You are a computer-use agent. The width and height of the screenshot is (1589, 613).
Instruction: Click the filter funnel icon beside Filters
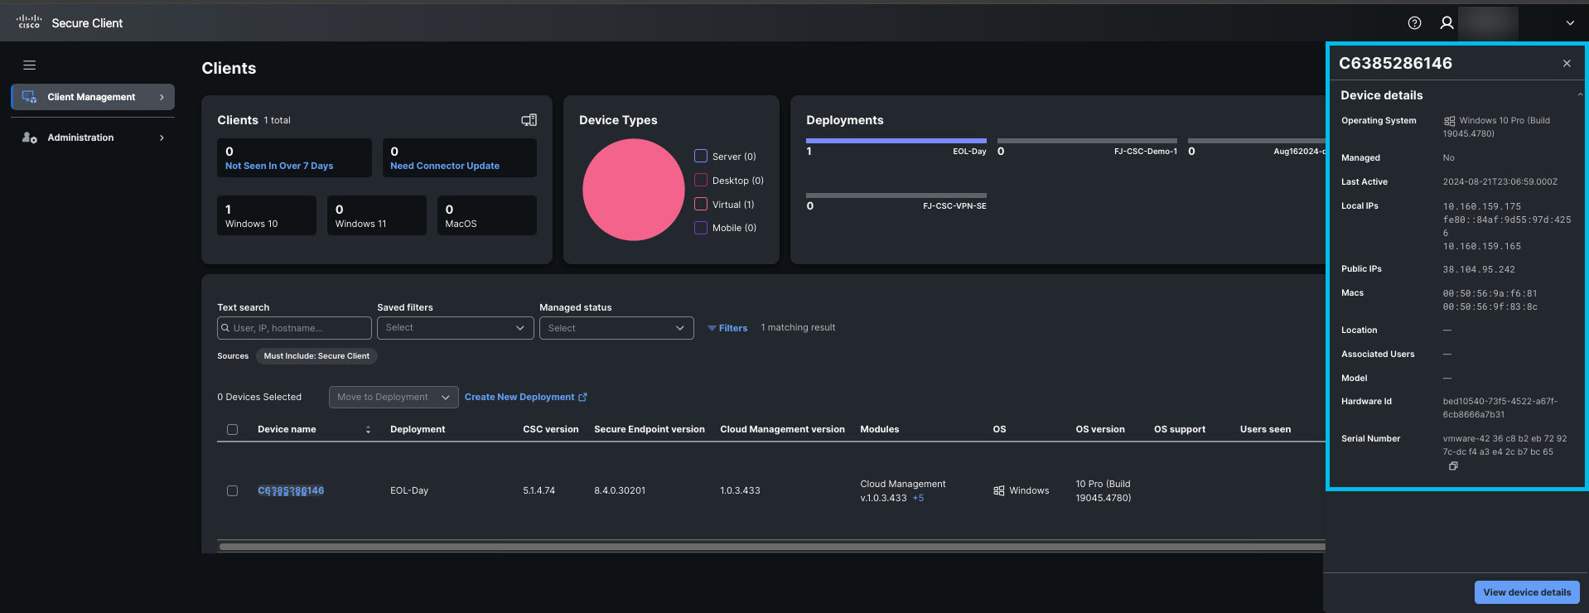pyautogui.click(x=712, y=328)
